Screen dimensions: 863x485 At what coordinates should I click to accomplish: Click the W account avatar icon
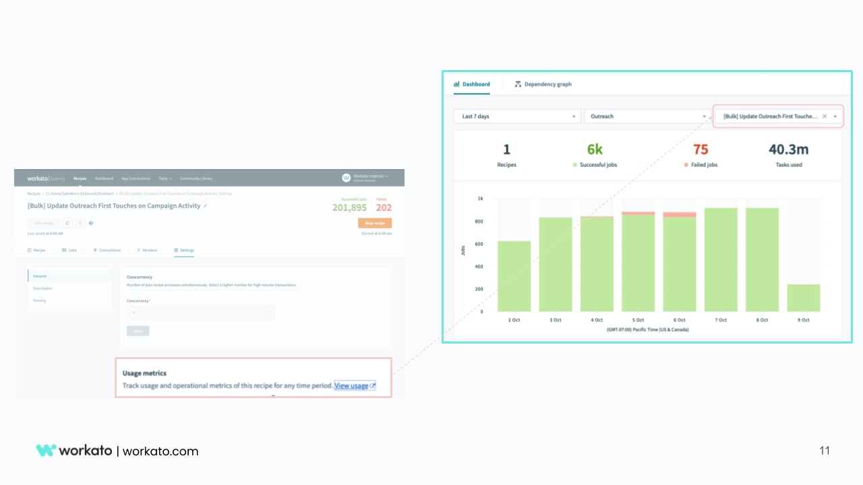click(347, 178)
